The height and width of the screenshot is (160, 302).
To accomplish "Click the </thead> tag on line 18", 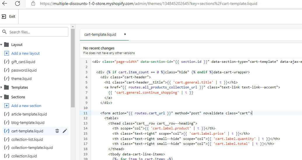I will coord(116,149).
